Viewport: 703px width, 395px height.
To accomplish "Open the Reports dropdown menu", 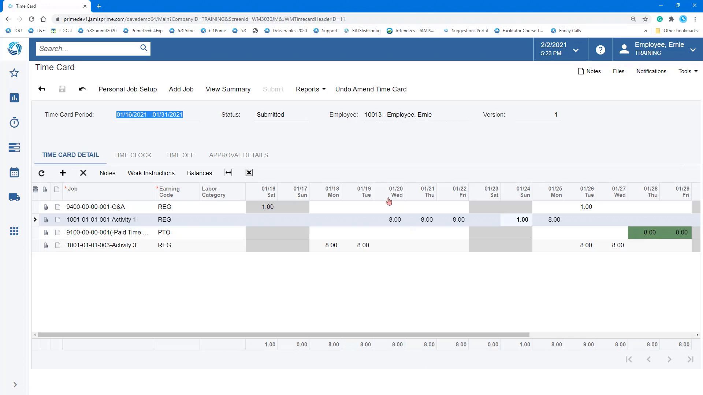I will click(310, 89).
